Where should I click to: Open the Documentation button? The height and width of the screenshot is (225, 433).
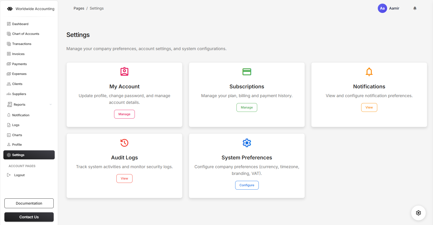(x=29, y=203)
